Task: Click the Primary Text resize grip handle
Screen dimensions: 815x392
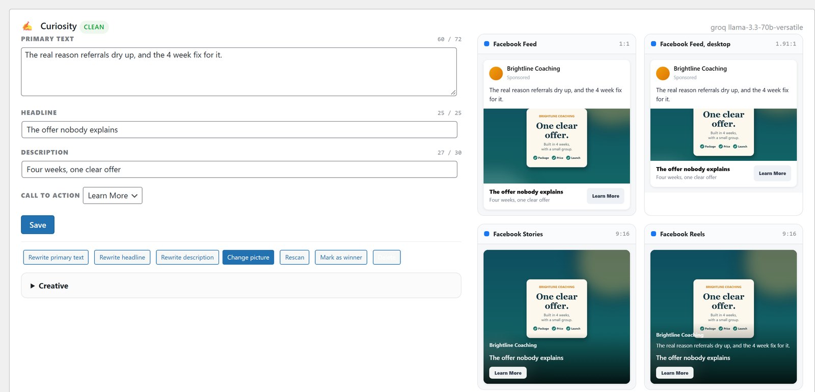Action: (453, 93)
